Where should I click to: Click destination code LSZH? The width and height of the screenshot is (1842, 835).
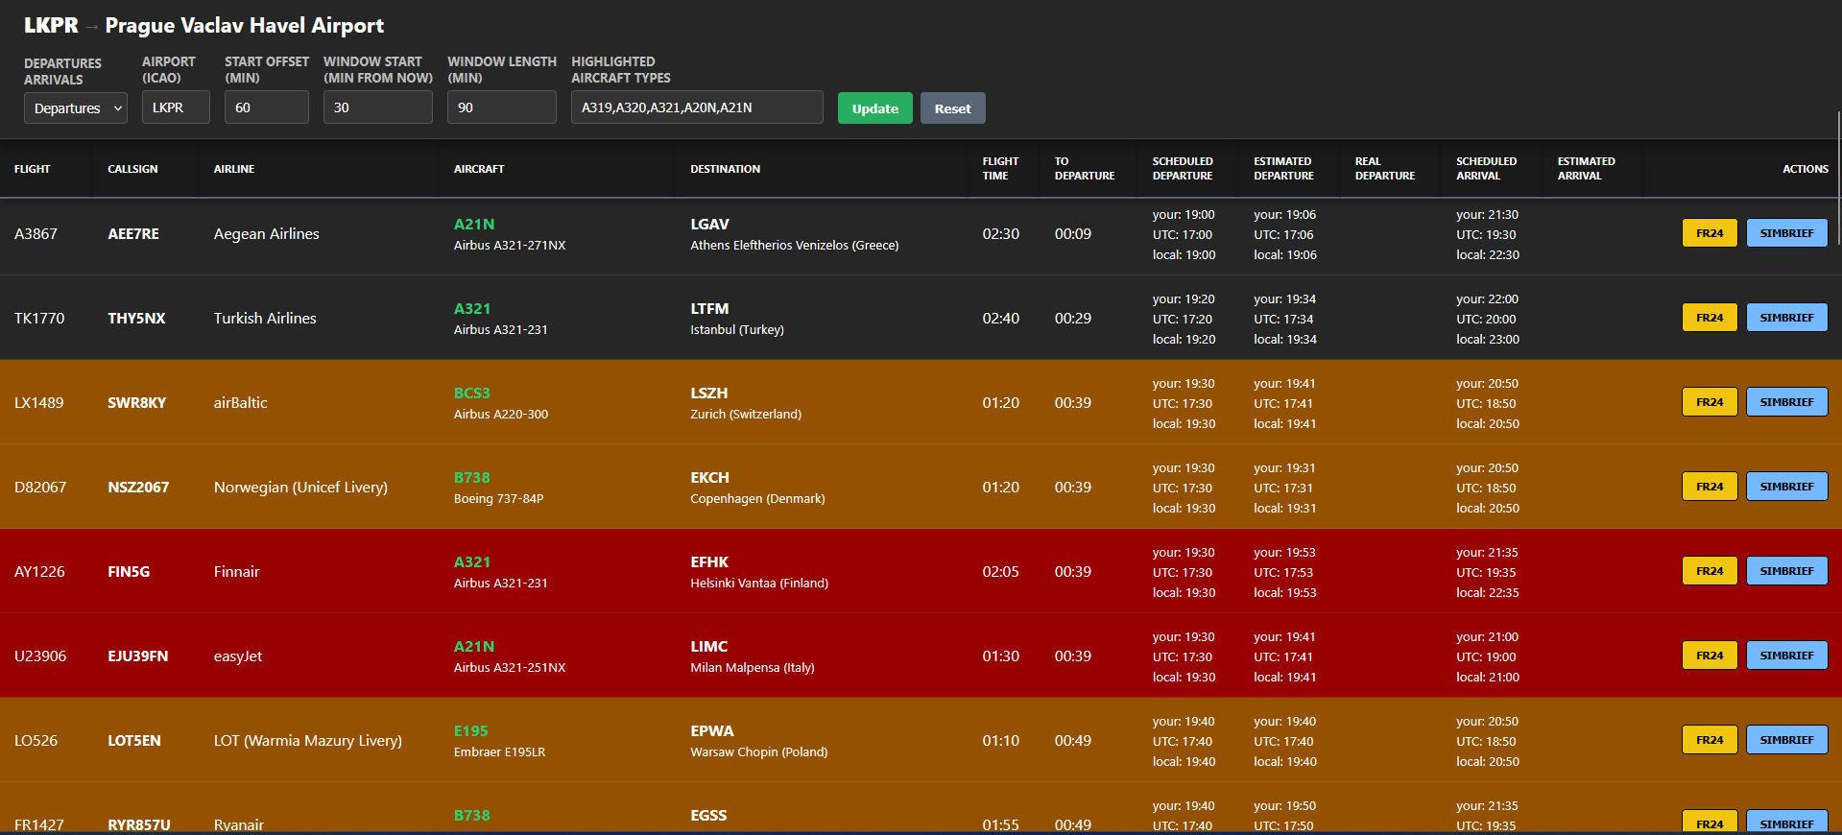coord(708,393)
